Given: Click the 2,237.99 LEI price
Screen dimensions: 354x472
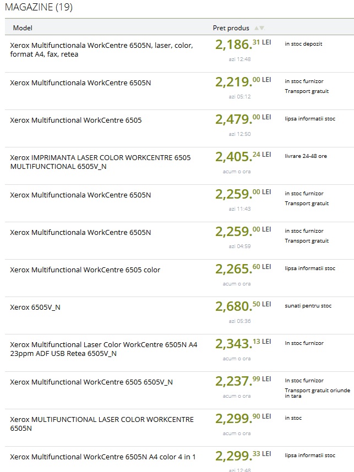Looking at the screenshot, I should (243, 381).
